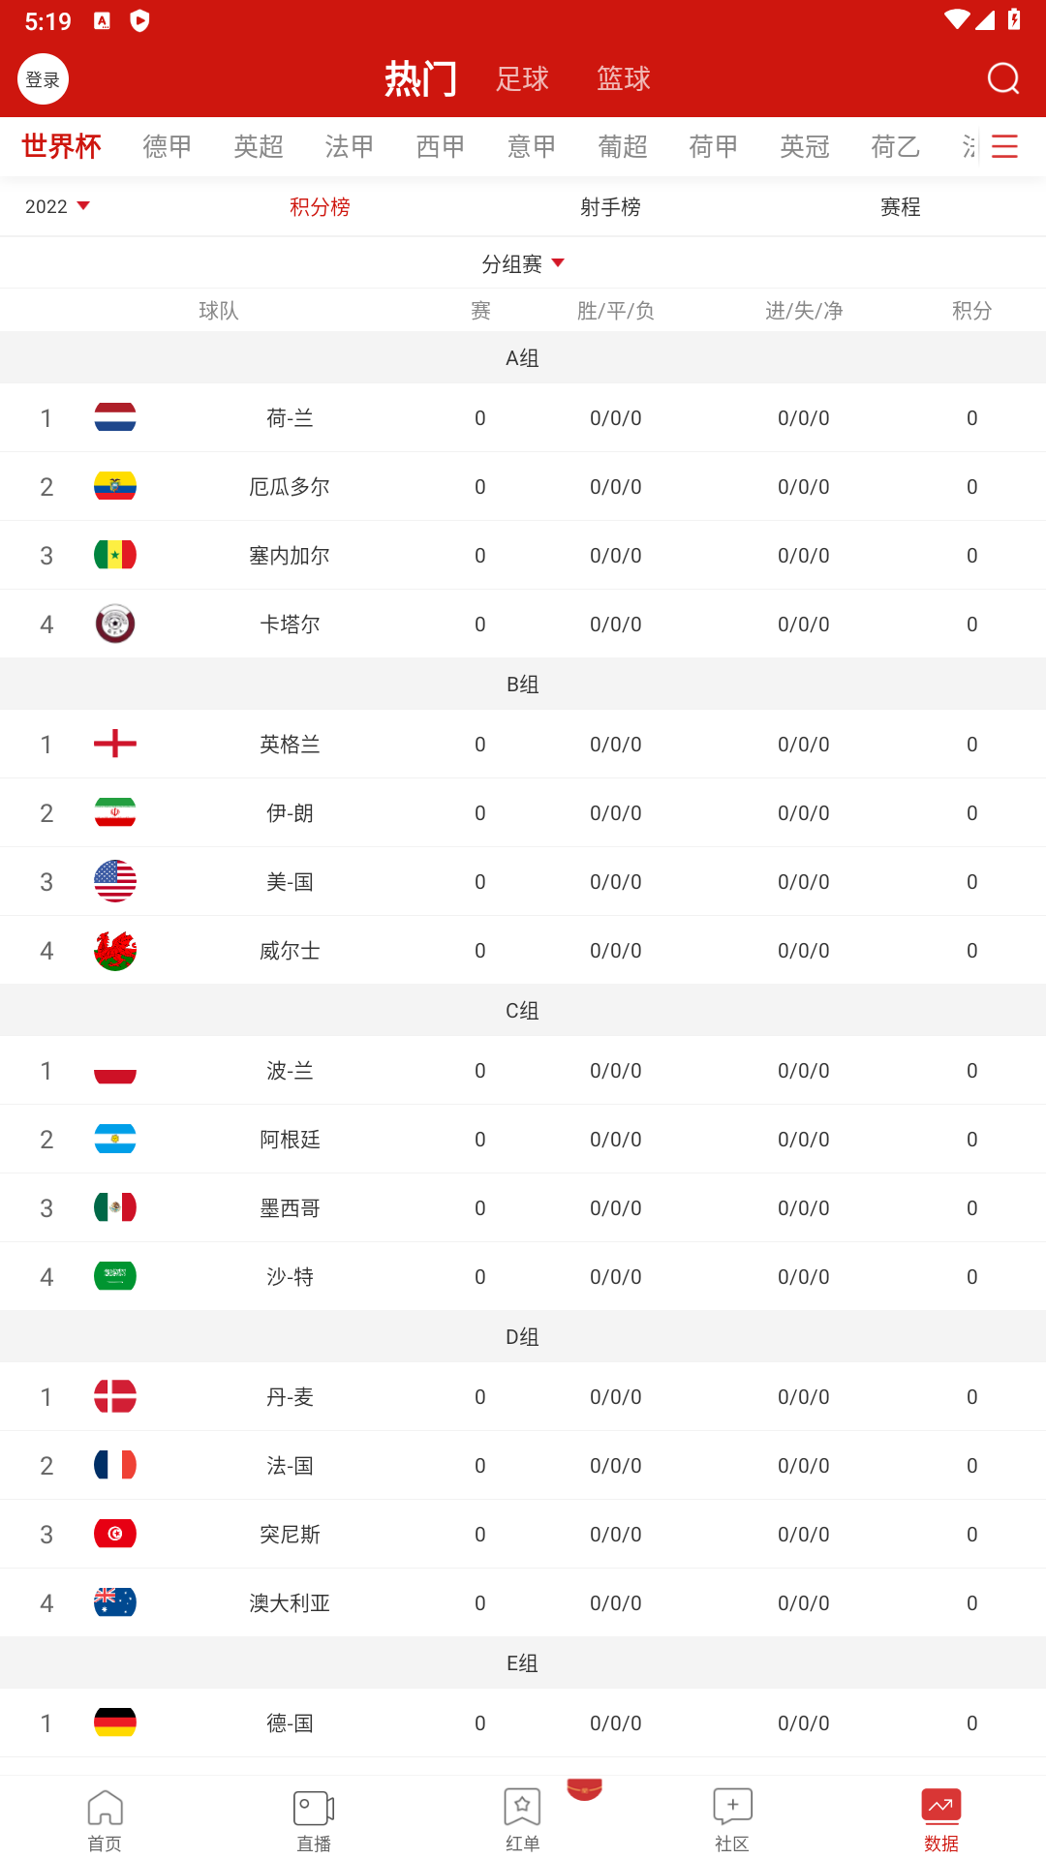Select the 足球 top category
This screenshot has height=1859, width=1046.
[x=522, y=78]
